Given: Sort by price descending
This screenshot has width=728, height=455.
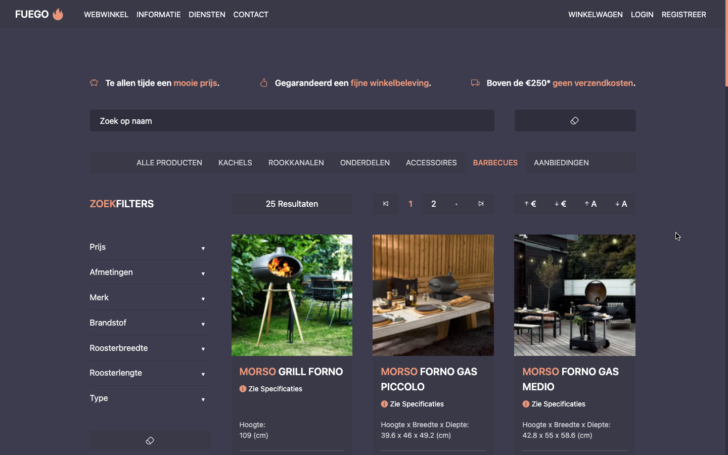Looking at the screenshot, I should [x=560, y=204].
